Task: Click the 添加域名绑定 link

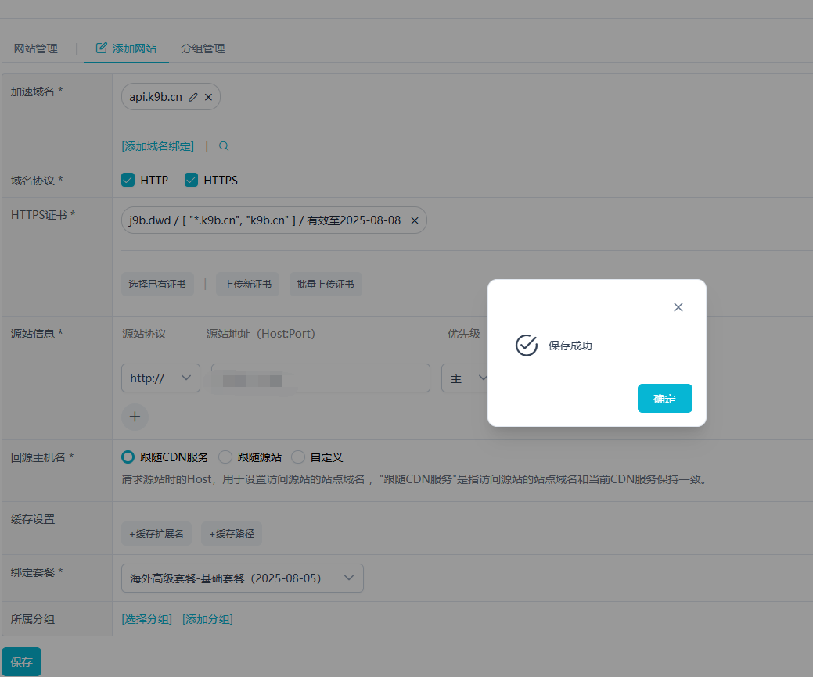Action: pos(157,146)
